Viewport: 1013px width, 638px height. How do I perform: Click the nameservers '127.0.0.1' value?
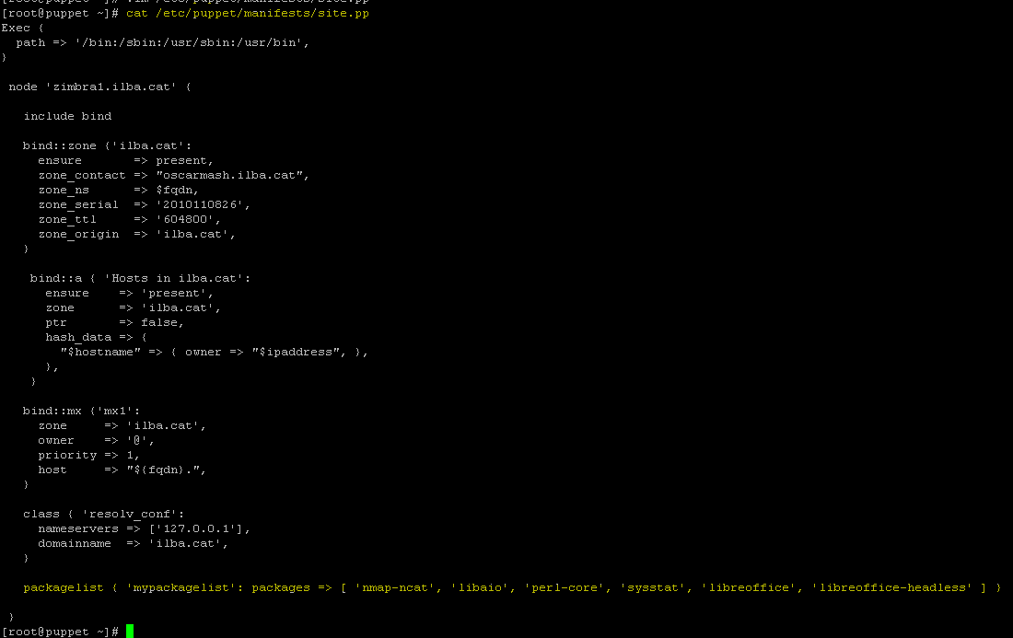(x=196, y=528)
